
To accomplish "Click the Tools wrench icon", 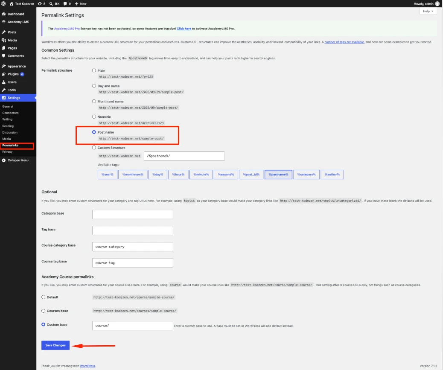I will coord(4,90).
